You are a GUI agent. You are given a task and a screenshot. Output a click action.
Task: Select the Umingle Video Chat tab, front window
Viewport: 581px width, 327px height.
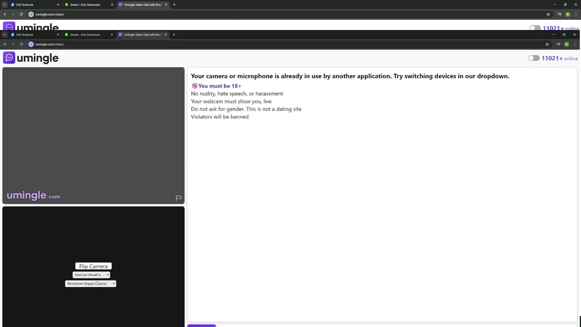pyautogui.click(x=143, y=35)
